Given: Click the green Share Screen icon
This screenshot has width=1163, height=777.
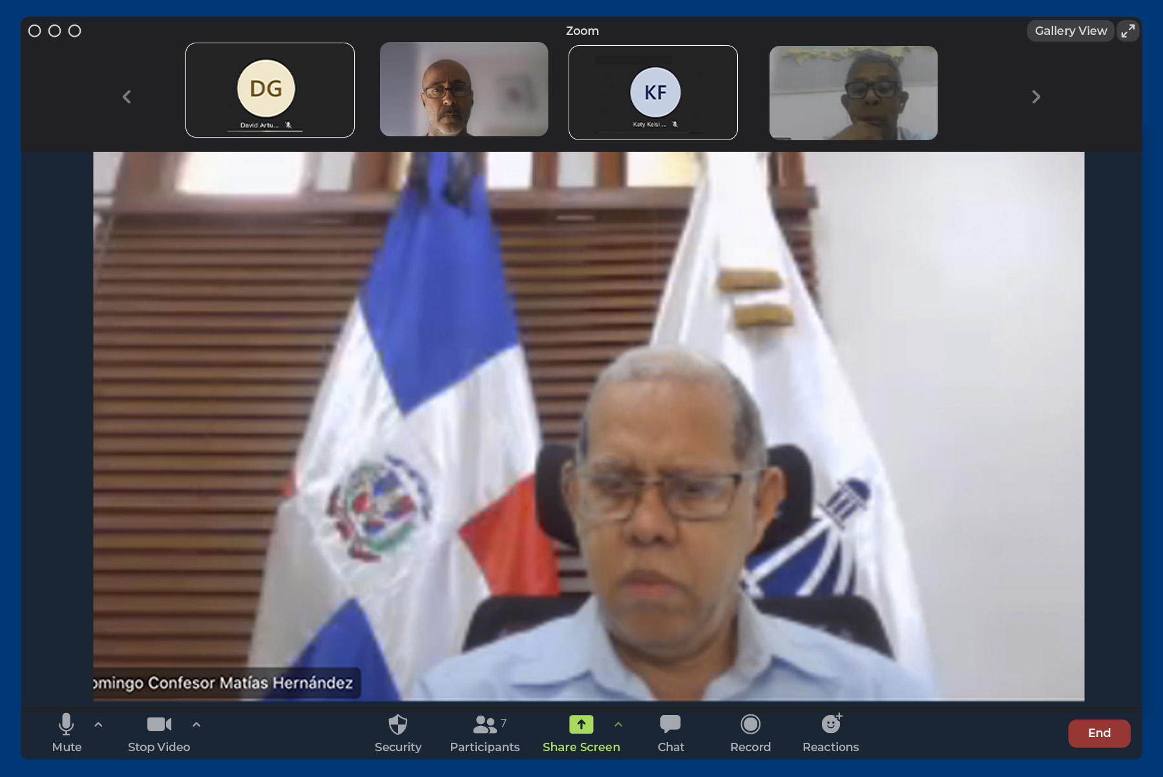Looking at the screenshot, I should coord(581,725).
